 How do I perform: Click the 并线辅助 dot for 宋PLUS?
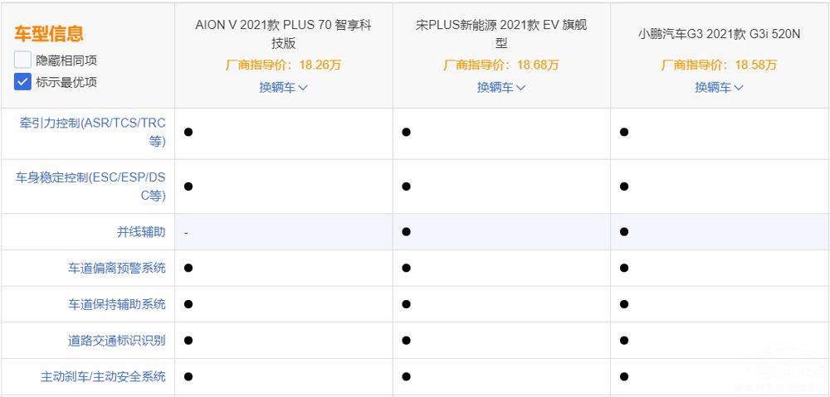click(x=406, y=232)
